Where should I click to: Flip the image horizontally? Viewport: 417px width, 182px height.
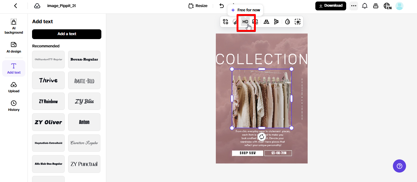267,22
